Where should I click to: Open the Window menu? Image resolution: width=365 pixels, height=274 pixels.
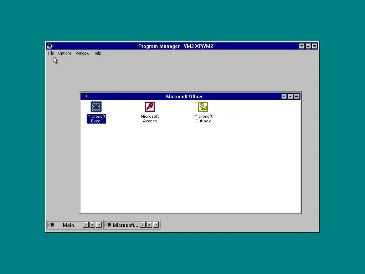[82, 53]
